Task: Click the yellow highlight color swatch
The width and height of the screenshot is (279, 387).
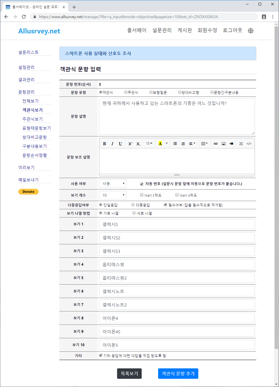Action: 160,144
